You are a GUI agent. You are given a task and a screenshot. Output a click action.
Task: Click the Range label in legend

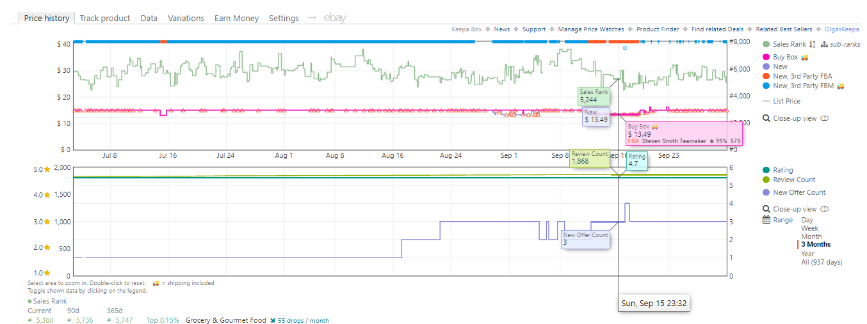click(x=783, y=220)
